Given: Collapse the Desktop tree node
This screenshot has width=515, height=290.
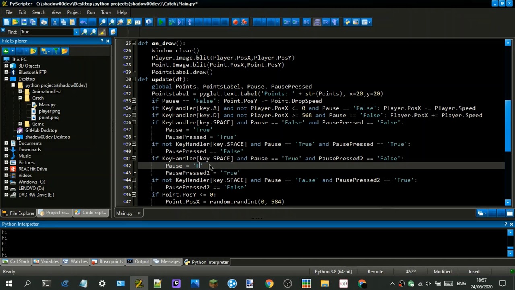Looking at the screenshot, I should (x=6, y=79).
